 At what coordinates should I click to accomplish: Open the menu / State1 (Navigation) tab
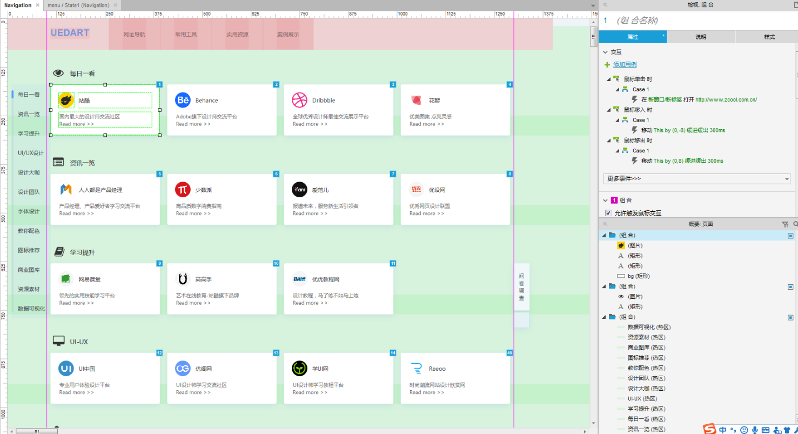(x=78, y=5)
